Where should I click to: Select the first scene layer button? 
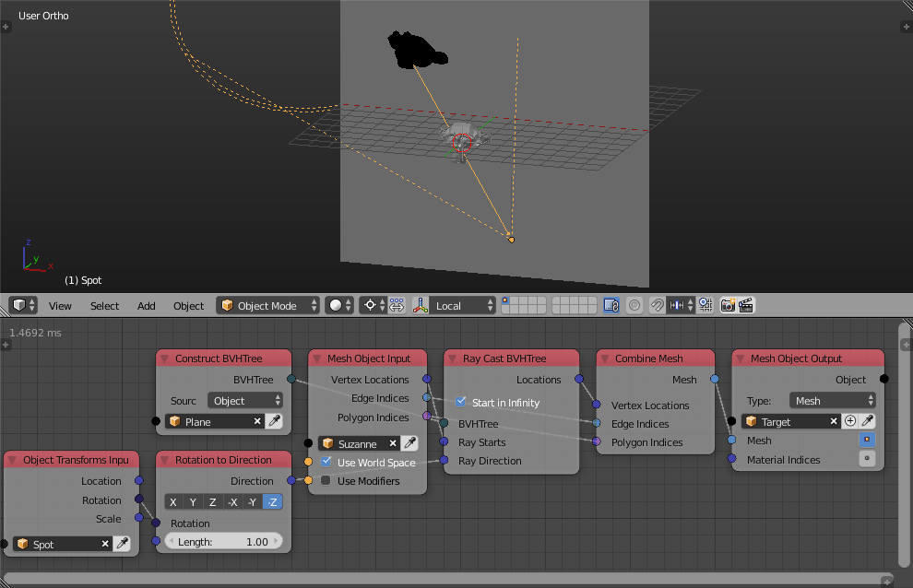click(504, 300)
